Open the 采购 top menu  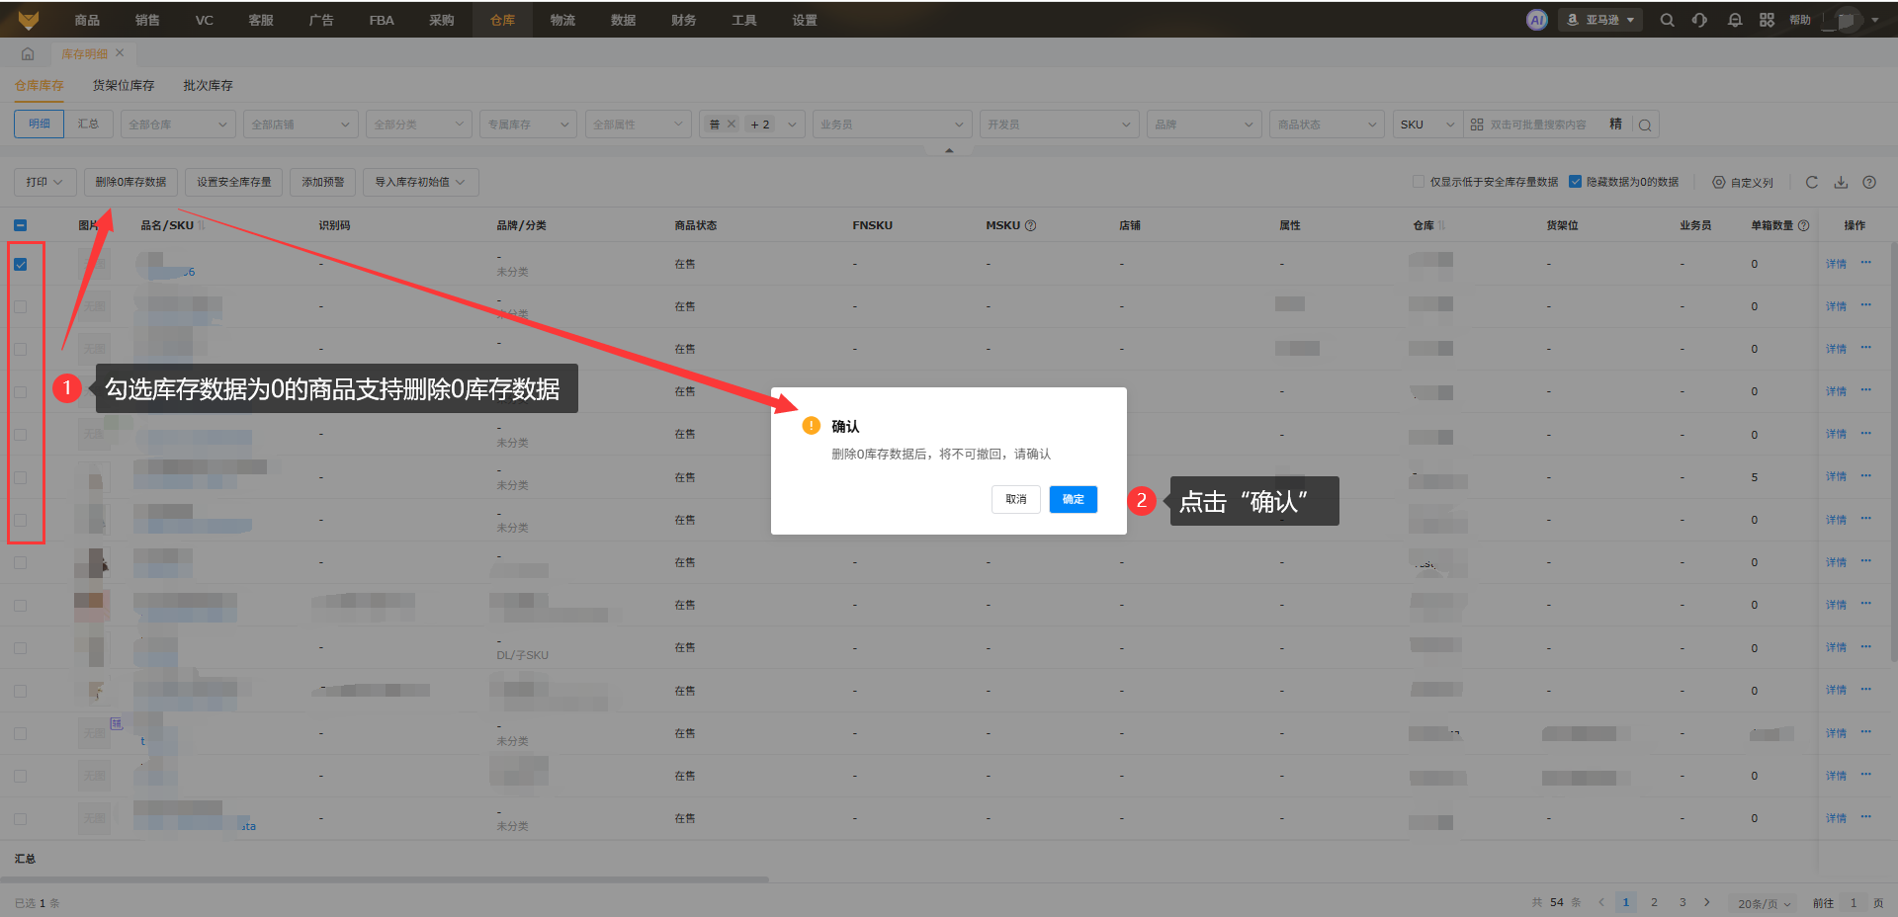[x=442, y=20]
